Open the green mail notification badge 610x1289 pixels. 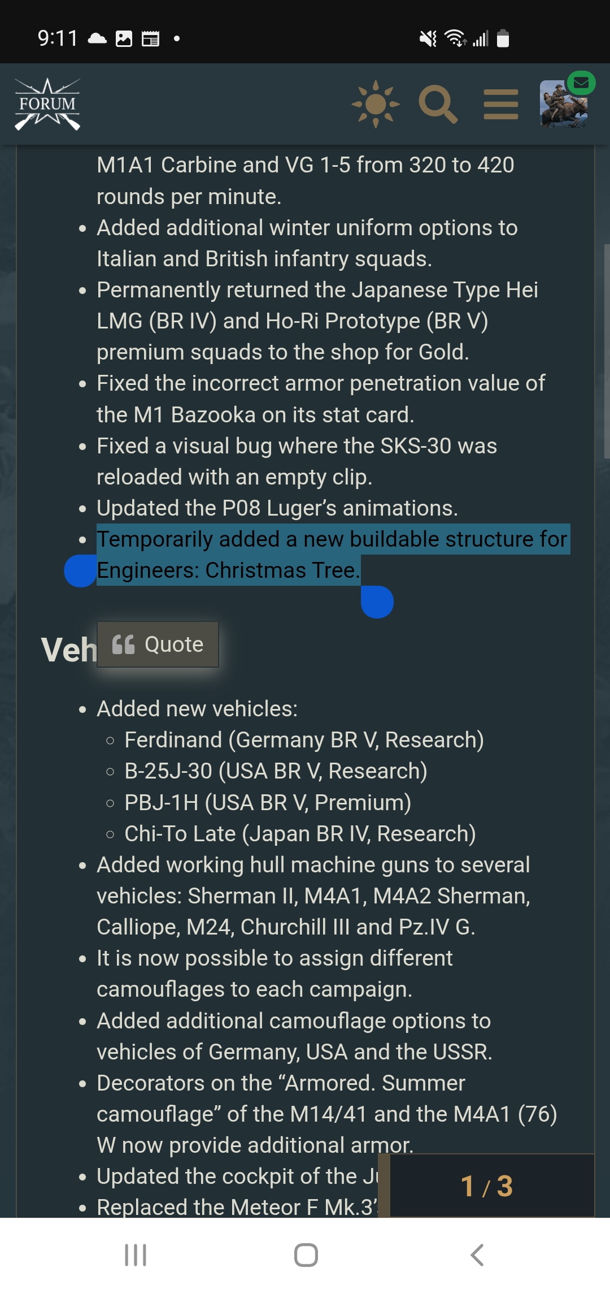(581, 83)
